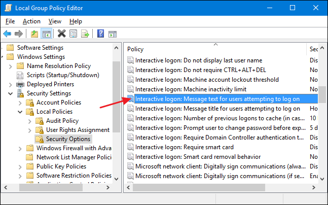
Task: Click the Delete X toolbar icon
Action: click(x=61, y=33)
